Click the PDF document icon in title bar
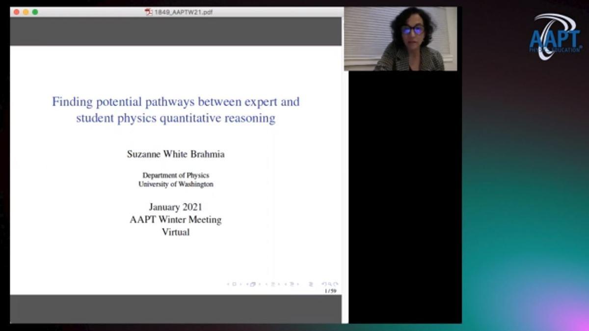The height and width of the screenshot is (331, 589). click(149, 12)
